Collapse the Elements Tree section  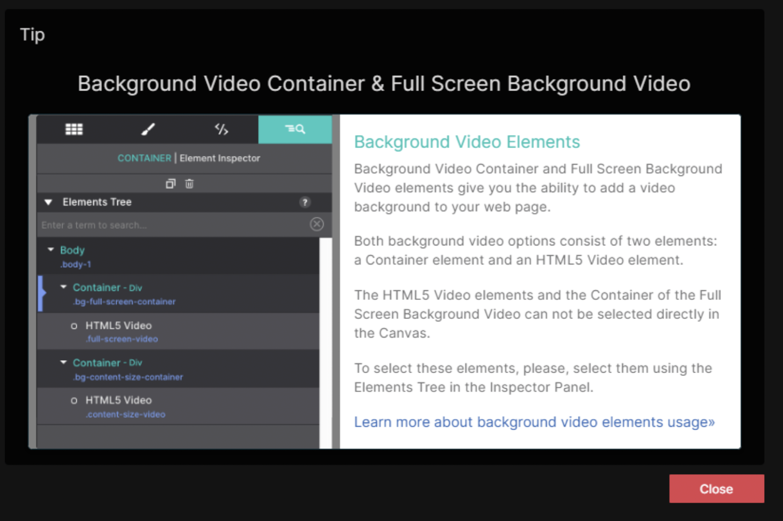48,202
